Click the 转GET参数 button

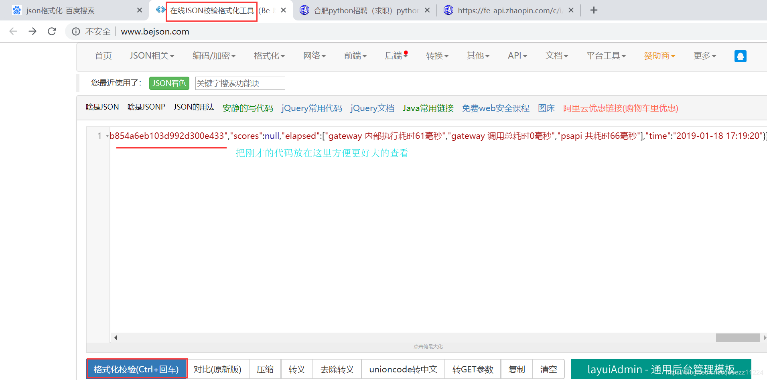(473, 369)
